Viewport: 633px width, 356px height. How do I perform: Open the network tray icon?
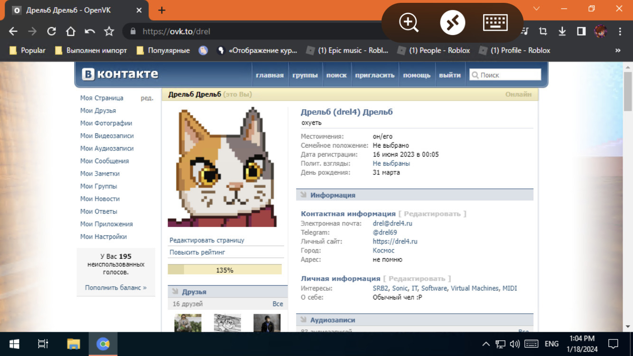point(500,344)
